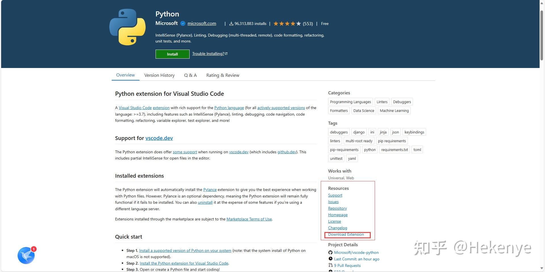This screenshot has width=545, height=272.
Task: Click the requirements.txt tag
Action: coord(395,150)
